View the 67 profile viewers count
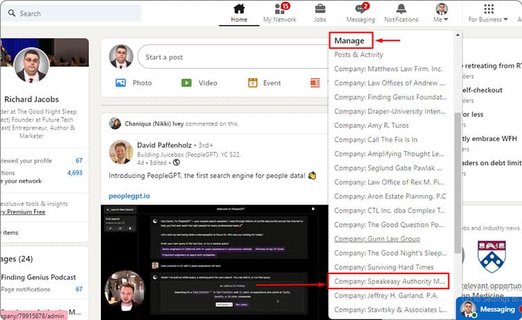Screen dimensions: 522x320 (x=79, y=160)
